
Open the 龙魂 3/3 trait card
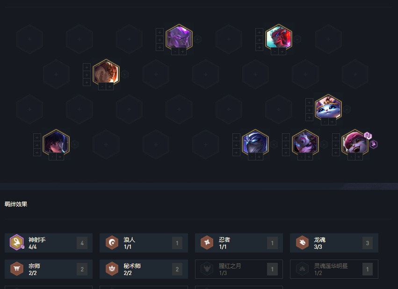click(334, 243)
